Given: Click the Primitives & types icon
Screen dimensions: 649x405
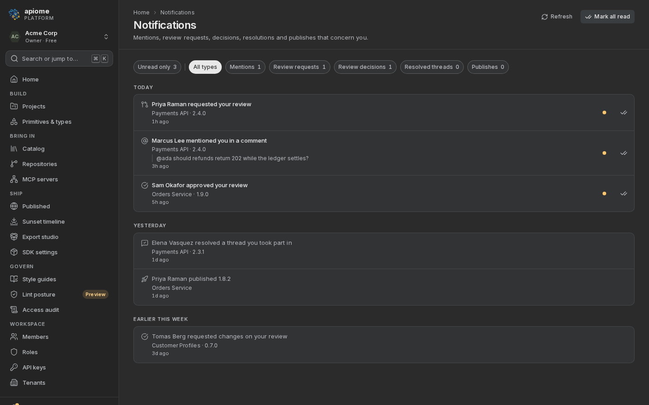Looking at the screenshot, I should (x=14, y=121).
